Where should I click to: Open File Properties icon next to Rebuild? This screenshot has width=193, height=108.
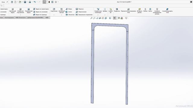tap(52, 2)
